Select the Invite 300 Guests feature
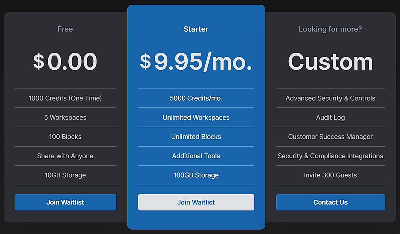The image size is (400, 234). (x=330, y=175)
